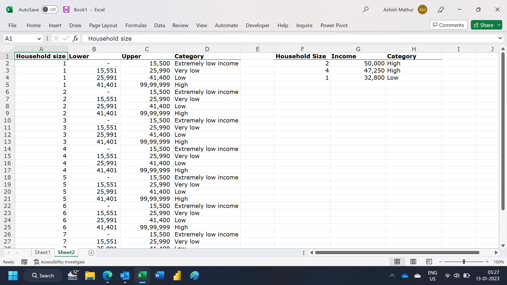Switch to Sheet1 tab
The height and width of the screenshot is (285, 507).
click(42, 252)
